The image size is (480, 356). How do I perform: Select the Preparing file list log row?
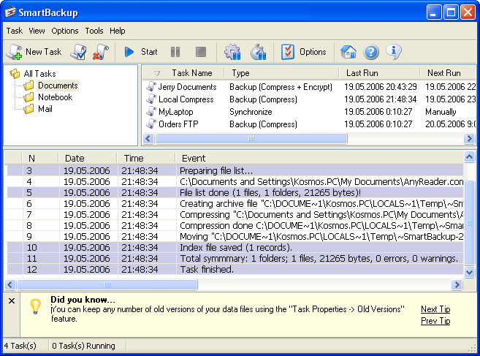pos(234,170)
